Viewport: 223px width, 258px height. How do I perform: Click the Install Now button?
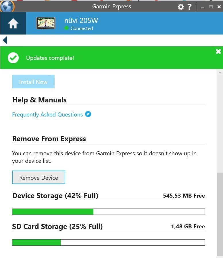click(x=33, y=82)
